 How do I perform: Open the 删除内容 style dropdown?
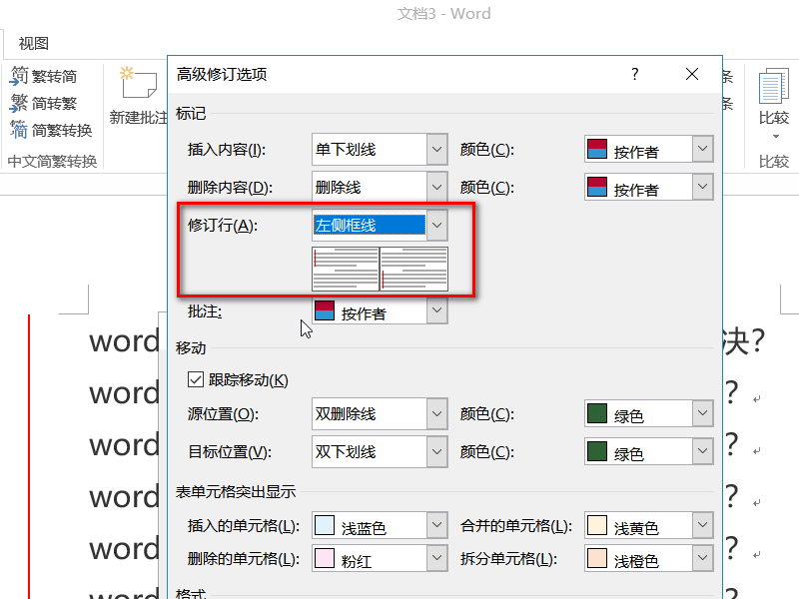pos(436,187)
